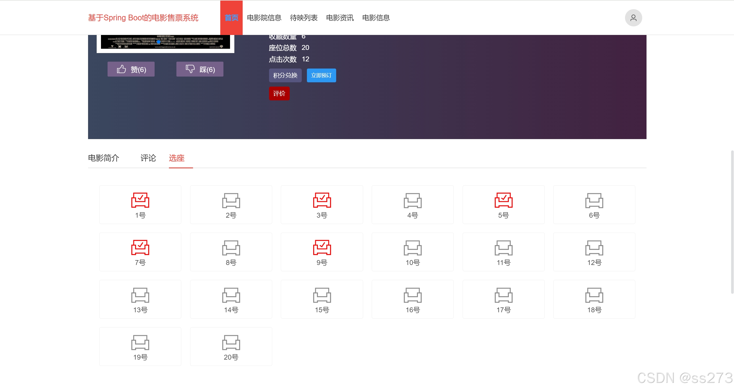Switch to the 电影简介 tab
The width and height of the screenshot is (734, 390).
pos(104,158)
